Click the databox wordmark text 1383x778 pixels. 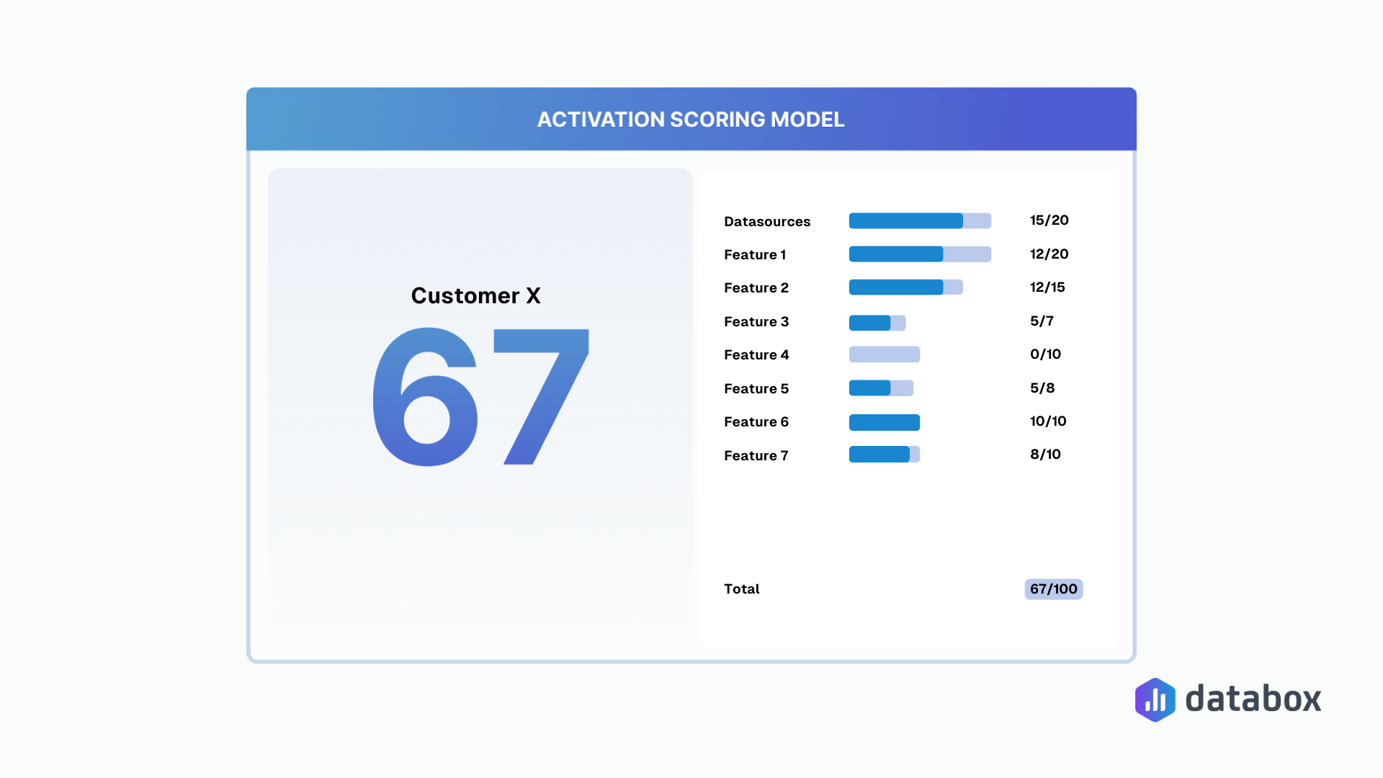click(1253, 698)
